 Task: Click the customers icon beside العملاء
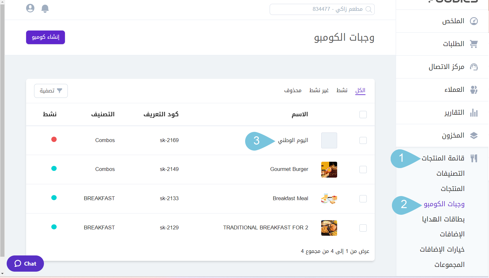point(474,90)
